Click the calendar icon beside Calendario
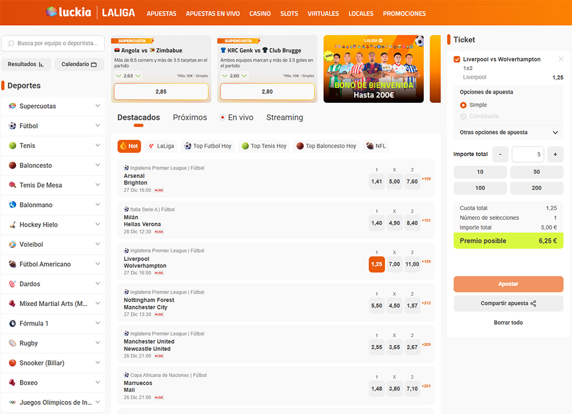This screenshot has width=572, height=414. click(x=94, y=65)
